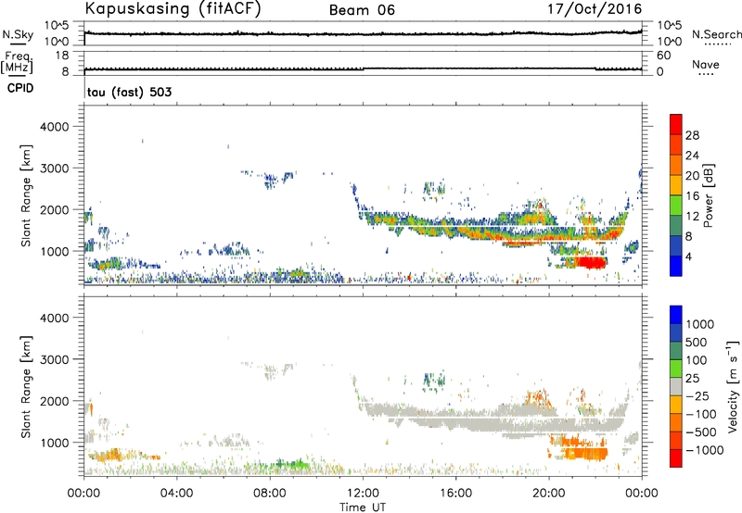Click the 08:00 time tick label

[x=270, y=494]
